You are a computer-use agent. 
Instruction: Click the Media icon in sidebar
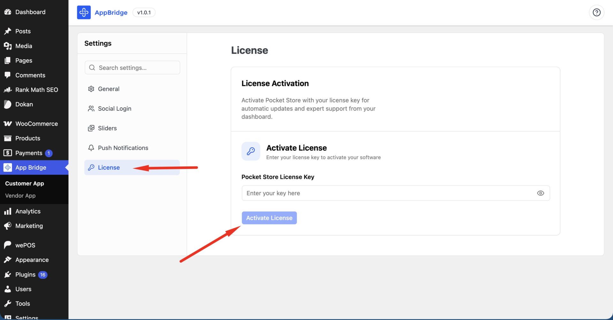[x=8, y=46]
